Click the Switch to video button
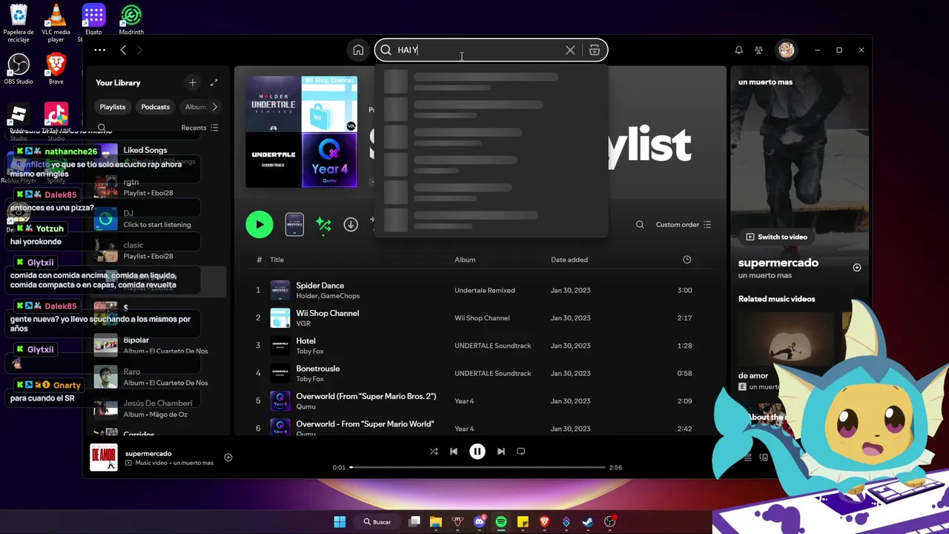949x534 pixels. [x=776, y=237]
